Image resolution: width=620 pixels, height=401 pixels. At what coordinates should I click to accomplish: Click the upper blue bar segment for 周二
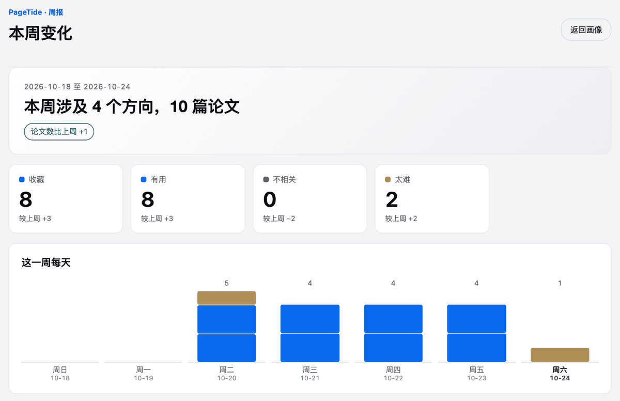click(227, 319)
